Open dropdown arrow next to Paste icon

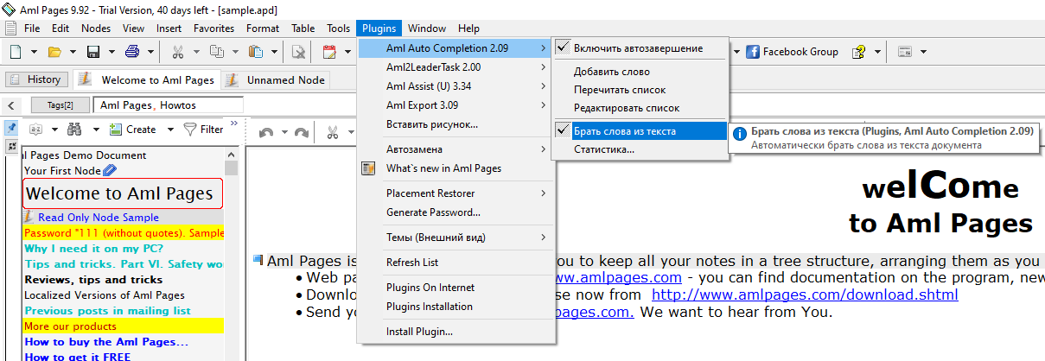tap(274, 52)
